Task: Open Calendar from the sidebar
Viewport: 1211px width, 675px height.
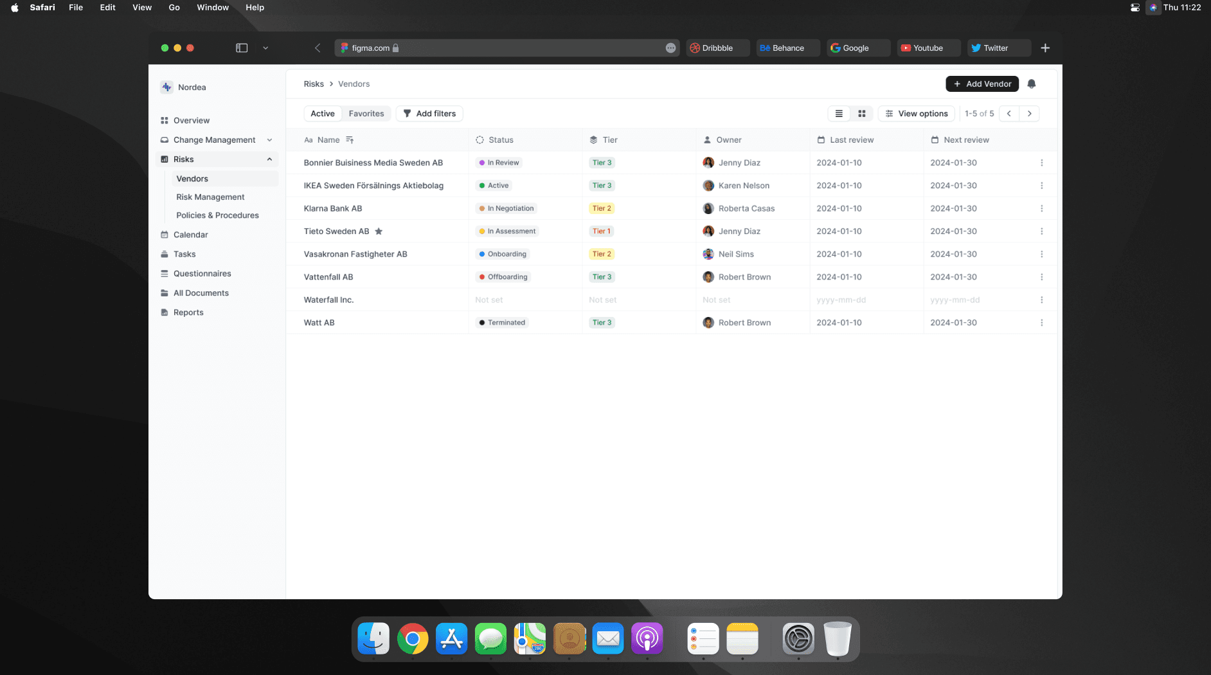Action: point(190,235)
